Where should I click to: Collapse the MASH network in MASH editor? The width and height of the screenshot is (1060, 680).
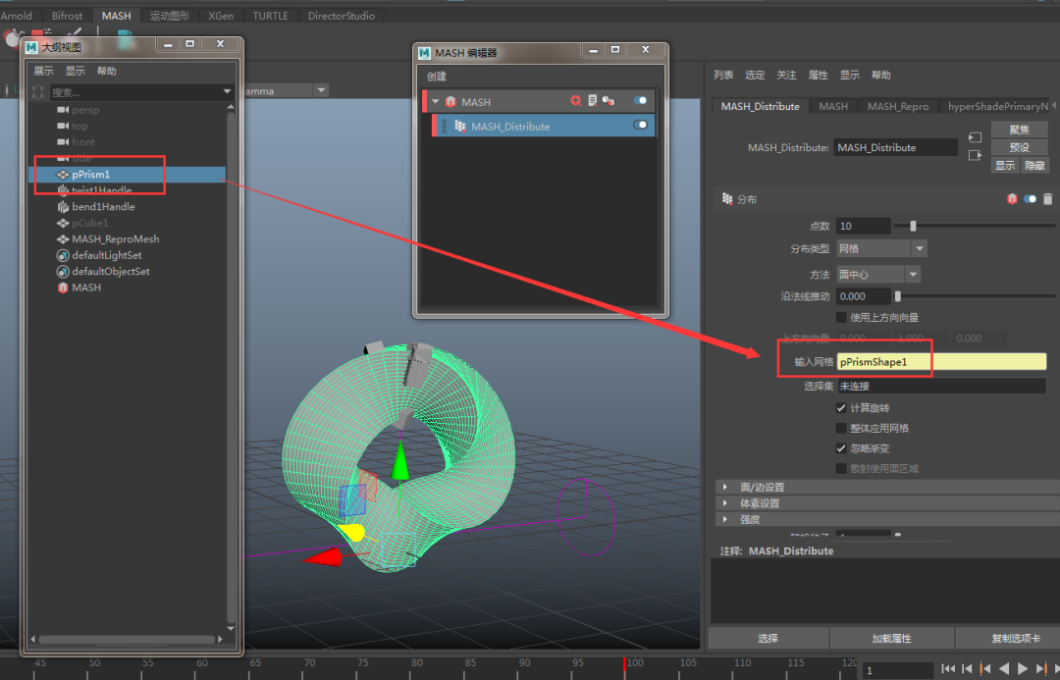(x=436, y=102)
